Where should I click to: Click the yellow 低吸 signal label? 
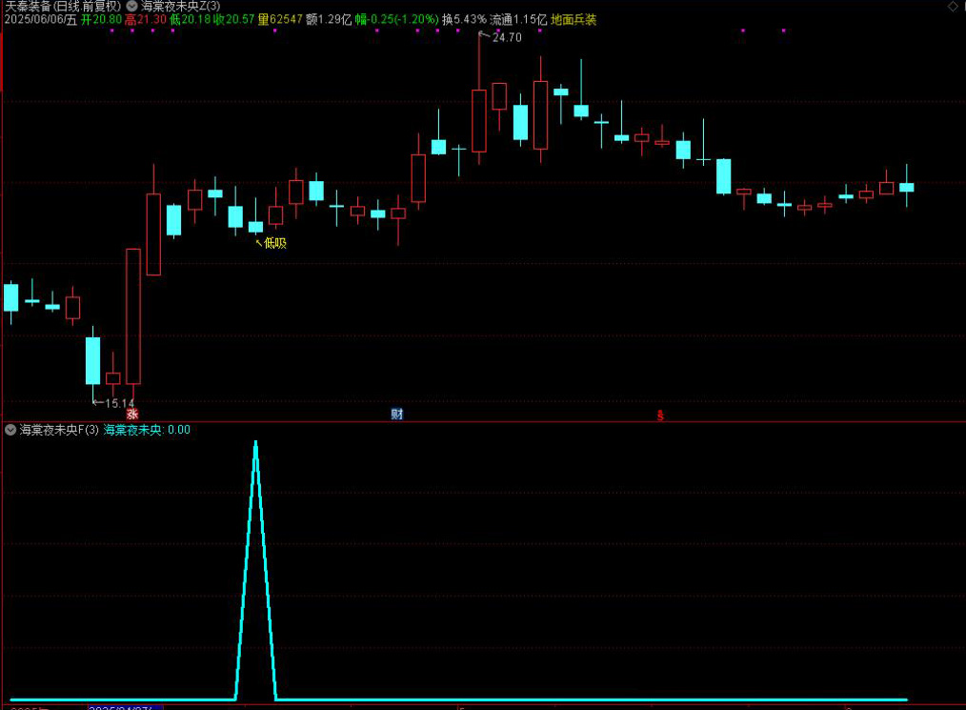click(274, 243)
